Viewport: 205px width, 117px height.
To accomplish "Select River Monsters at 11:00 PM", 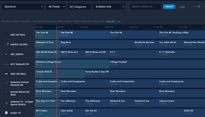I will [182, 93].
